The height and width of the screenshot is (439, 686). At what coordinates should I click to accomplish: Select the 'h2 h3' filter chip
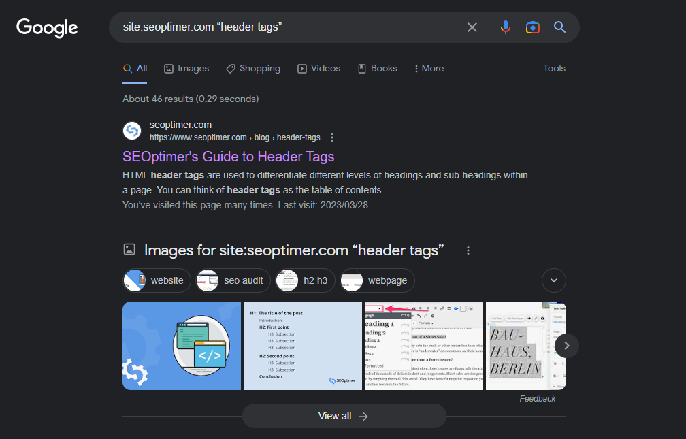[x=306, y=280]
